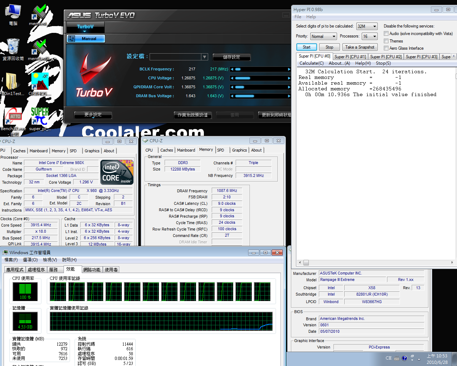Enable the Audio service checkbox in Hyper PI

tap(386, 33)
